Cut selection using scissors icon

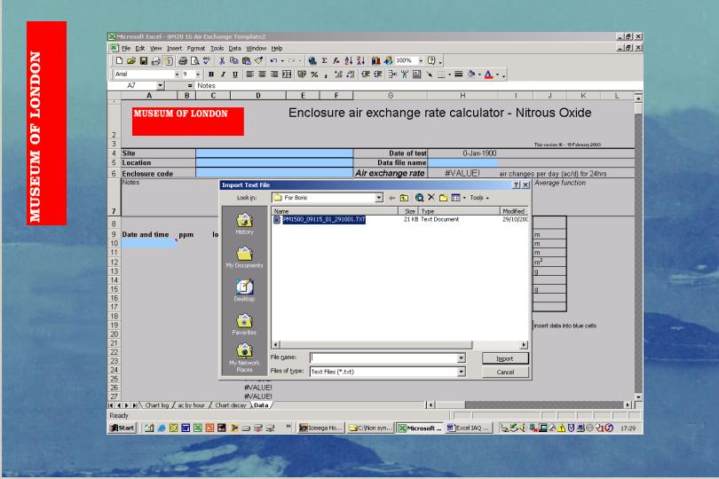[x=222, y=60]
